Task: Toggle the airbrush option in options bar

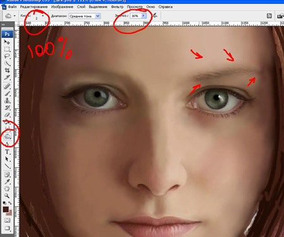Action: [155, 16]
